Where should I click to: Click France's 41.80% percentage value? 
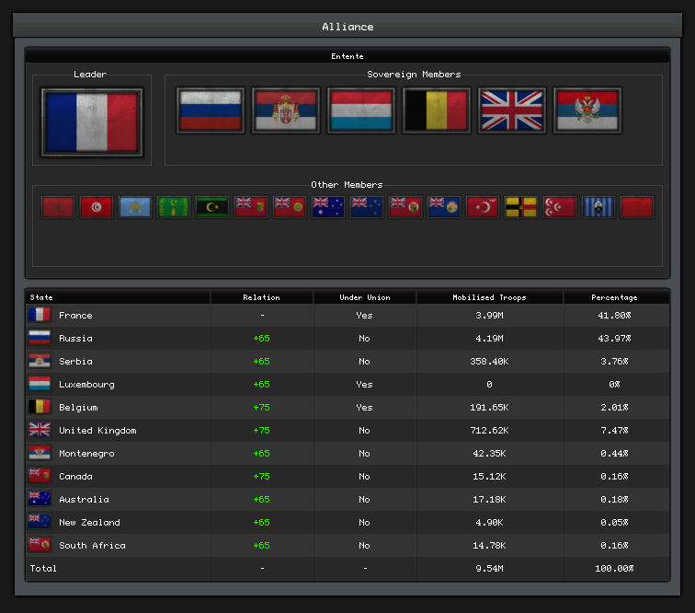pyautogui.click(x=614, y=316)
